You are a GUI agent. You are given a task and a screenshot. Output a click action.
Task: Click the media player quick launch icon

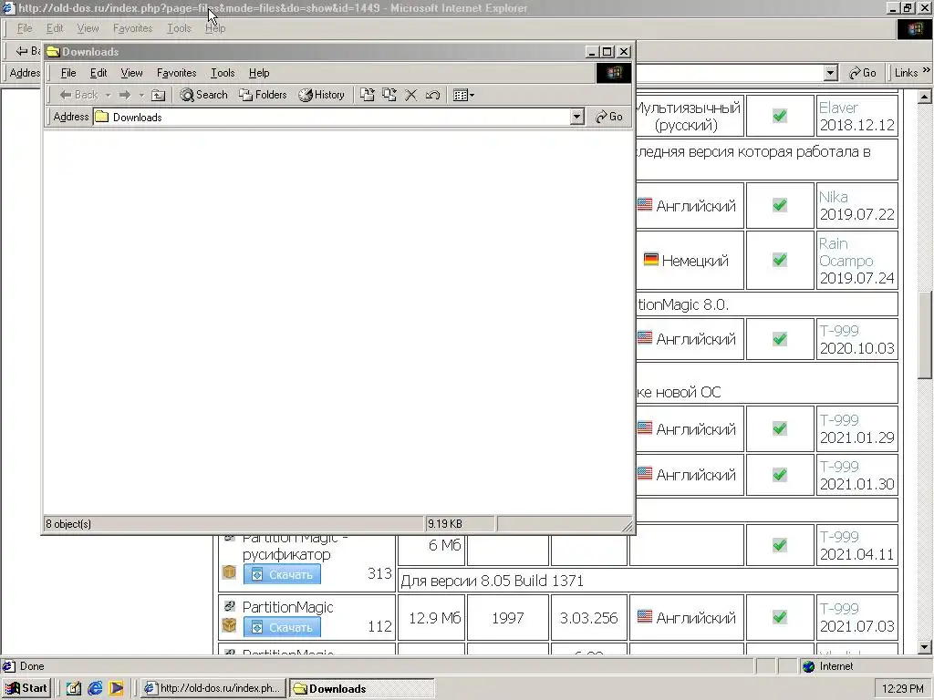click(116, 688)
